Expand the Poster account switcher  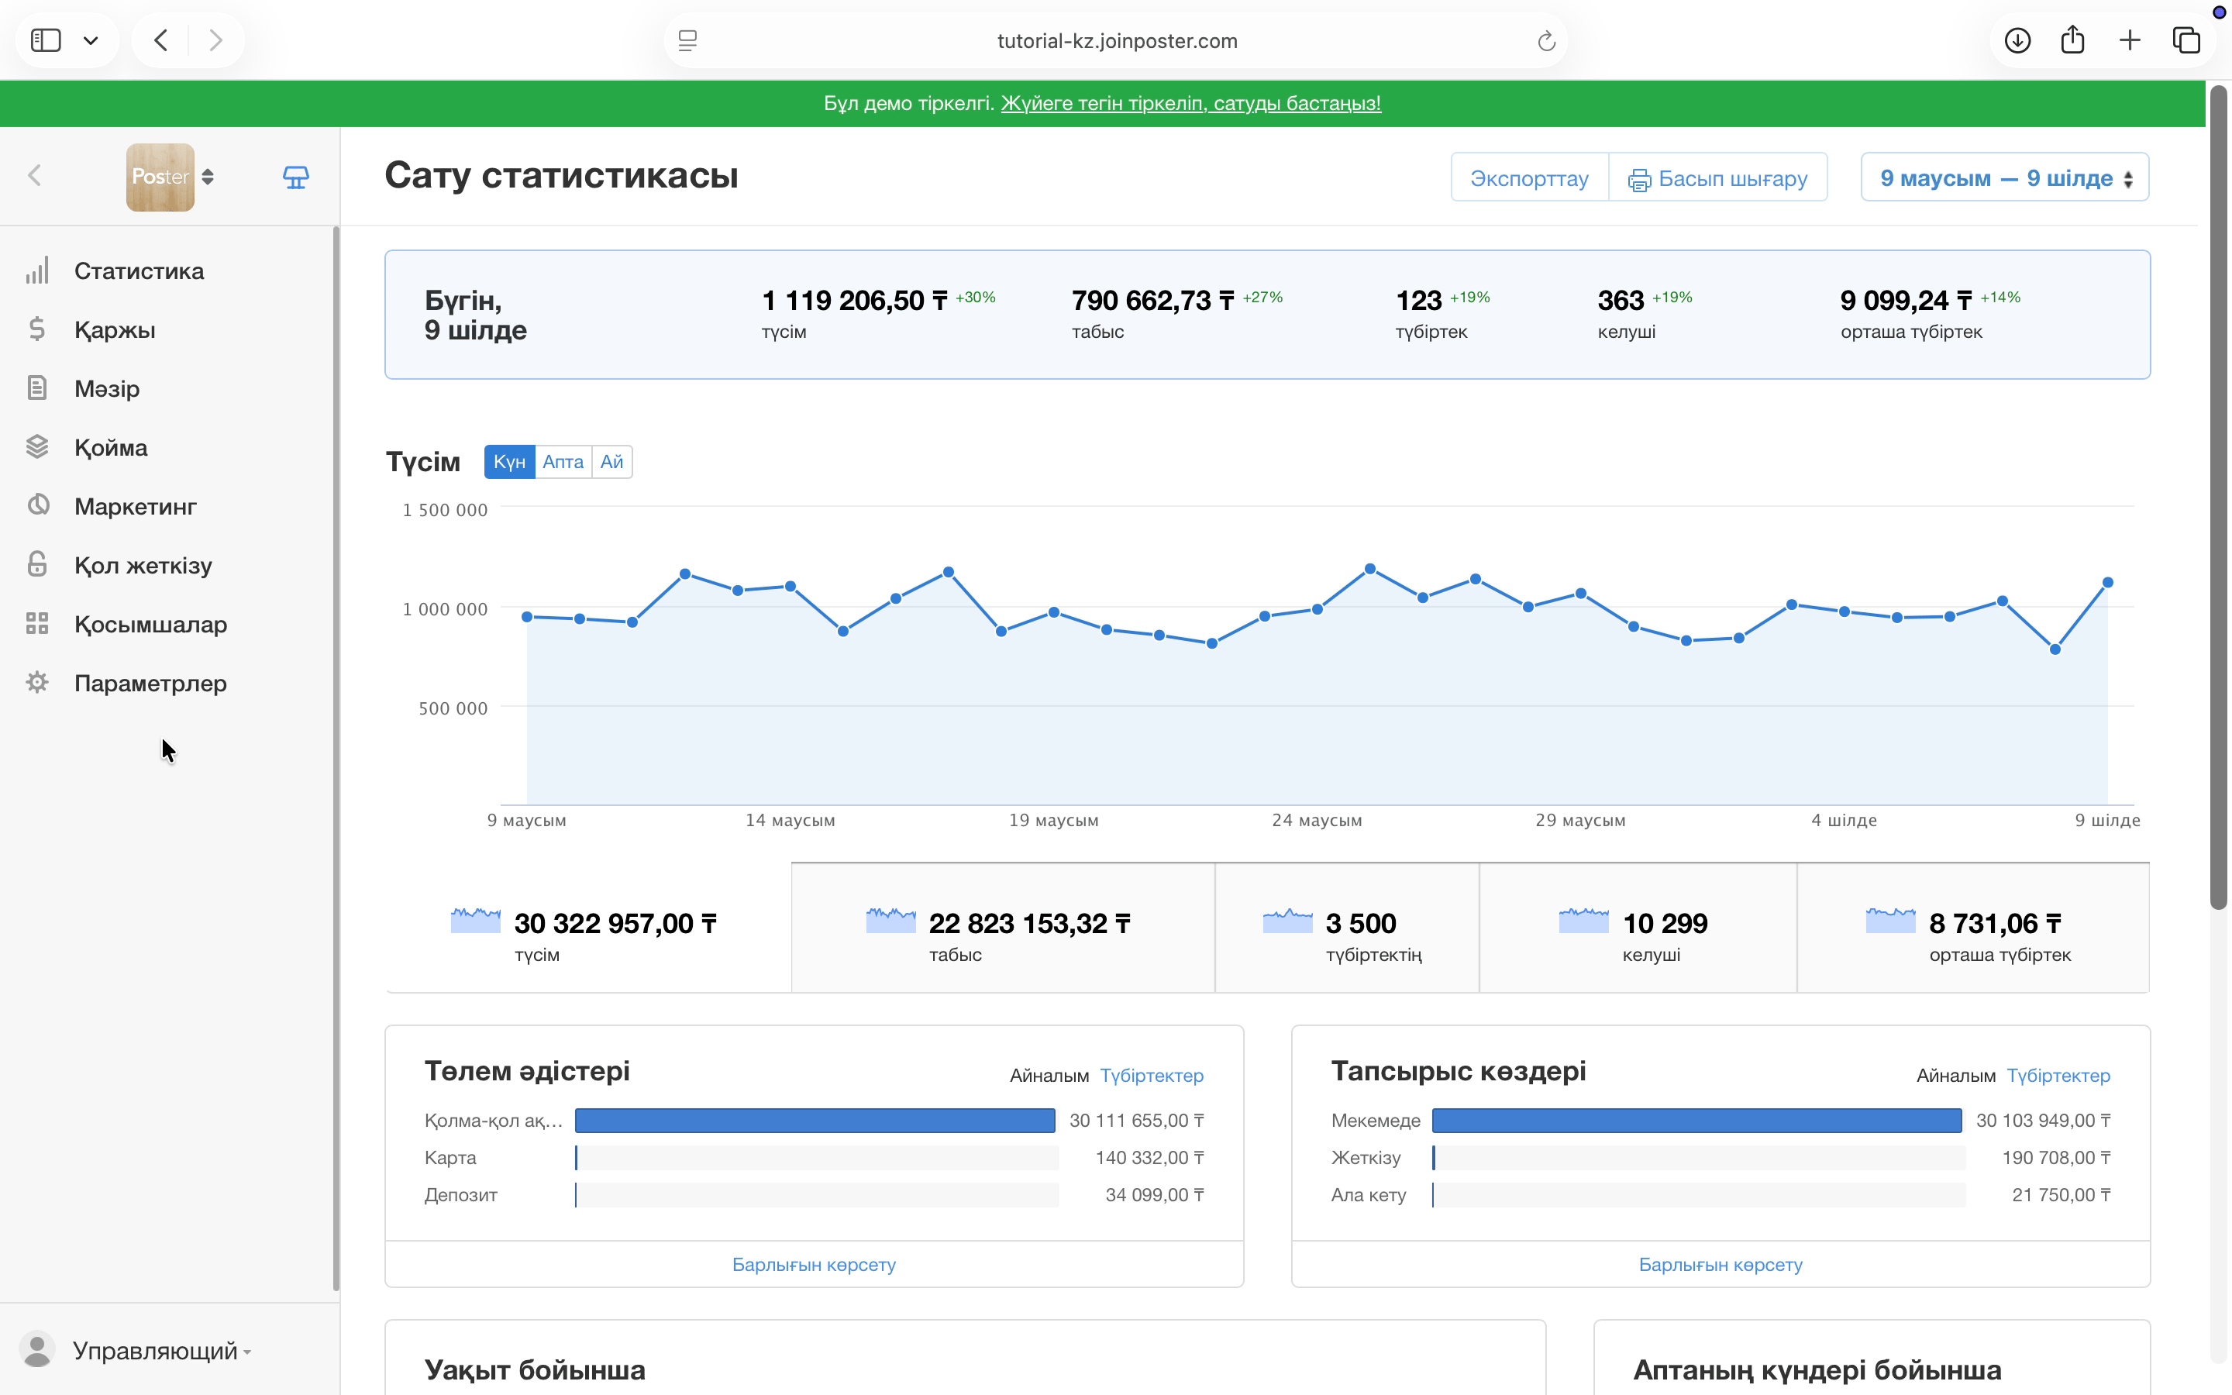tap(170, 176)
